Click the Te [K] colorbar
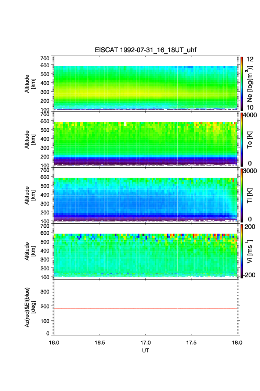Viewport: 260px width, 391px height. [x=242, y=139]
